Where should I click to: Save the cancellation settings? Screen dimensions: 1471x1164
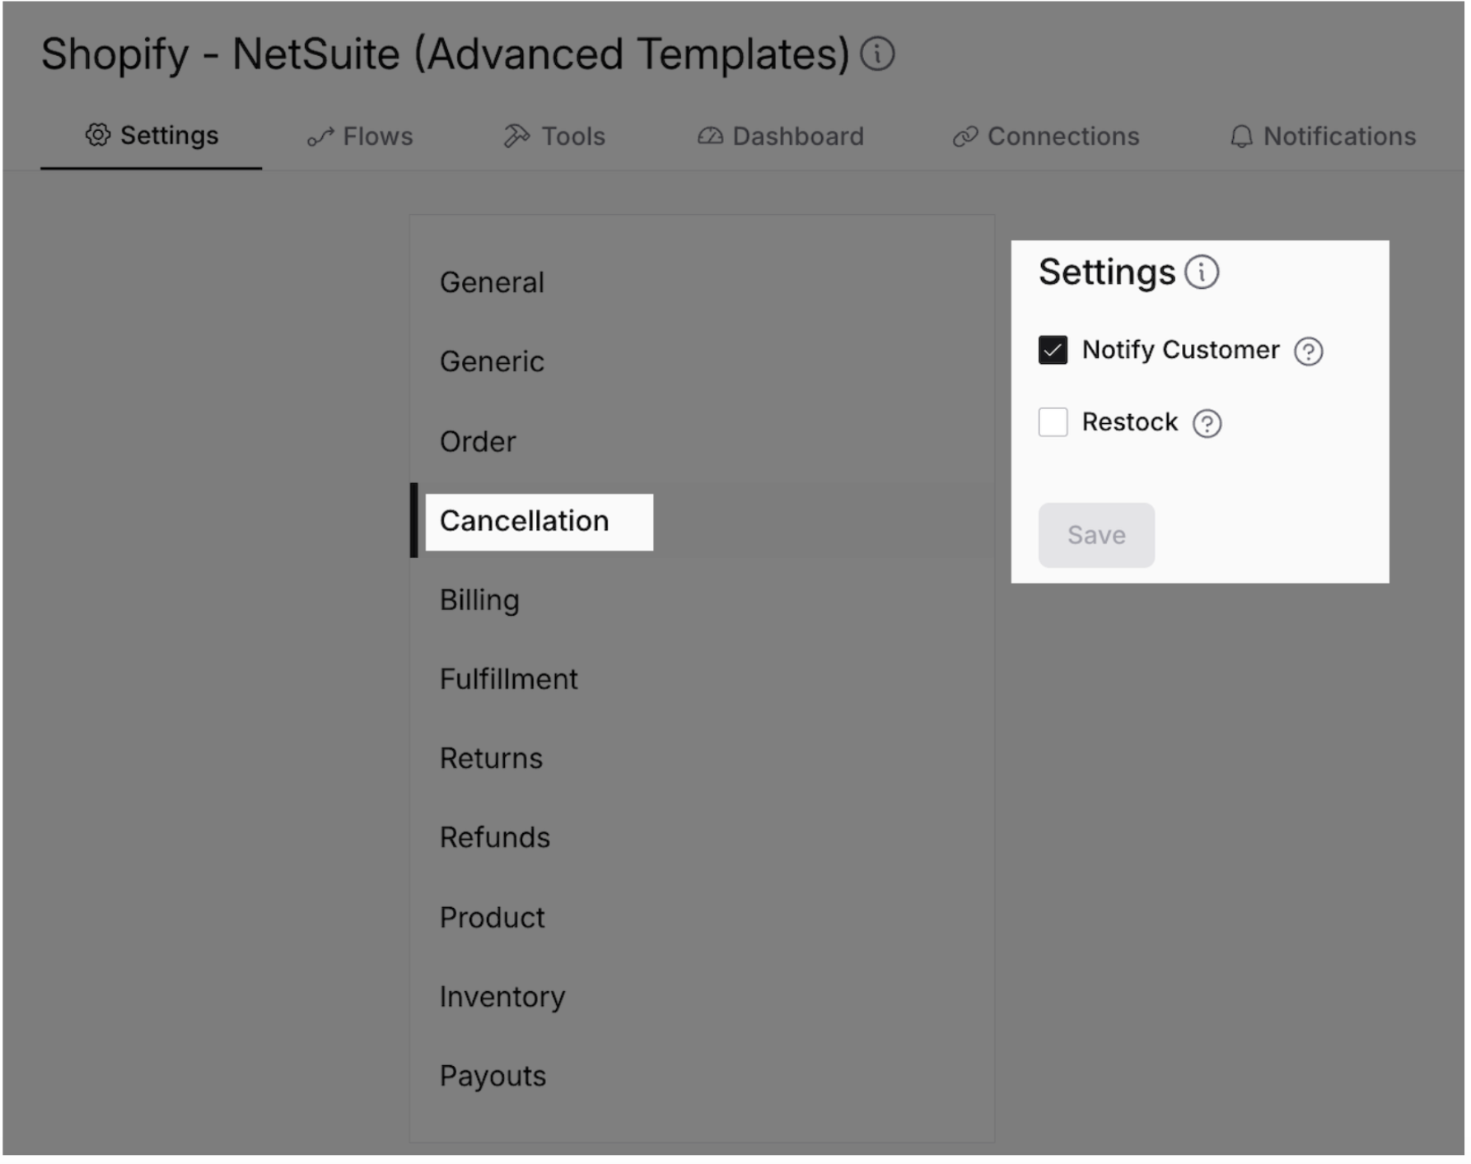tap(1097, 536)
